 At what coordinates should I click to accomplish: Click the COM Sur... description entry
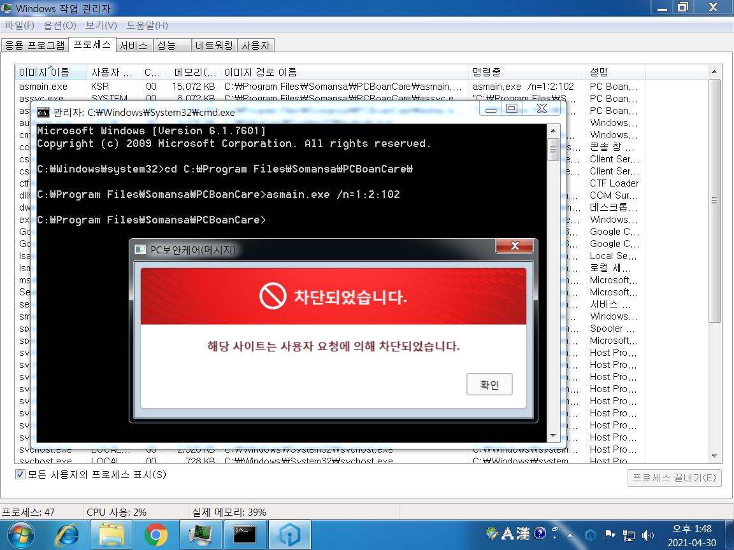click(x=614, y=195)
